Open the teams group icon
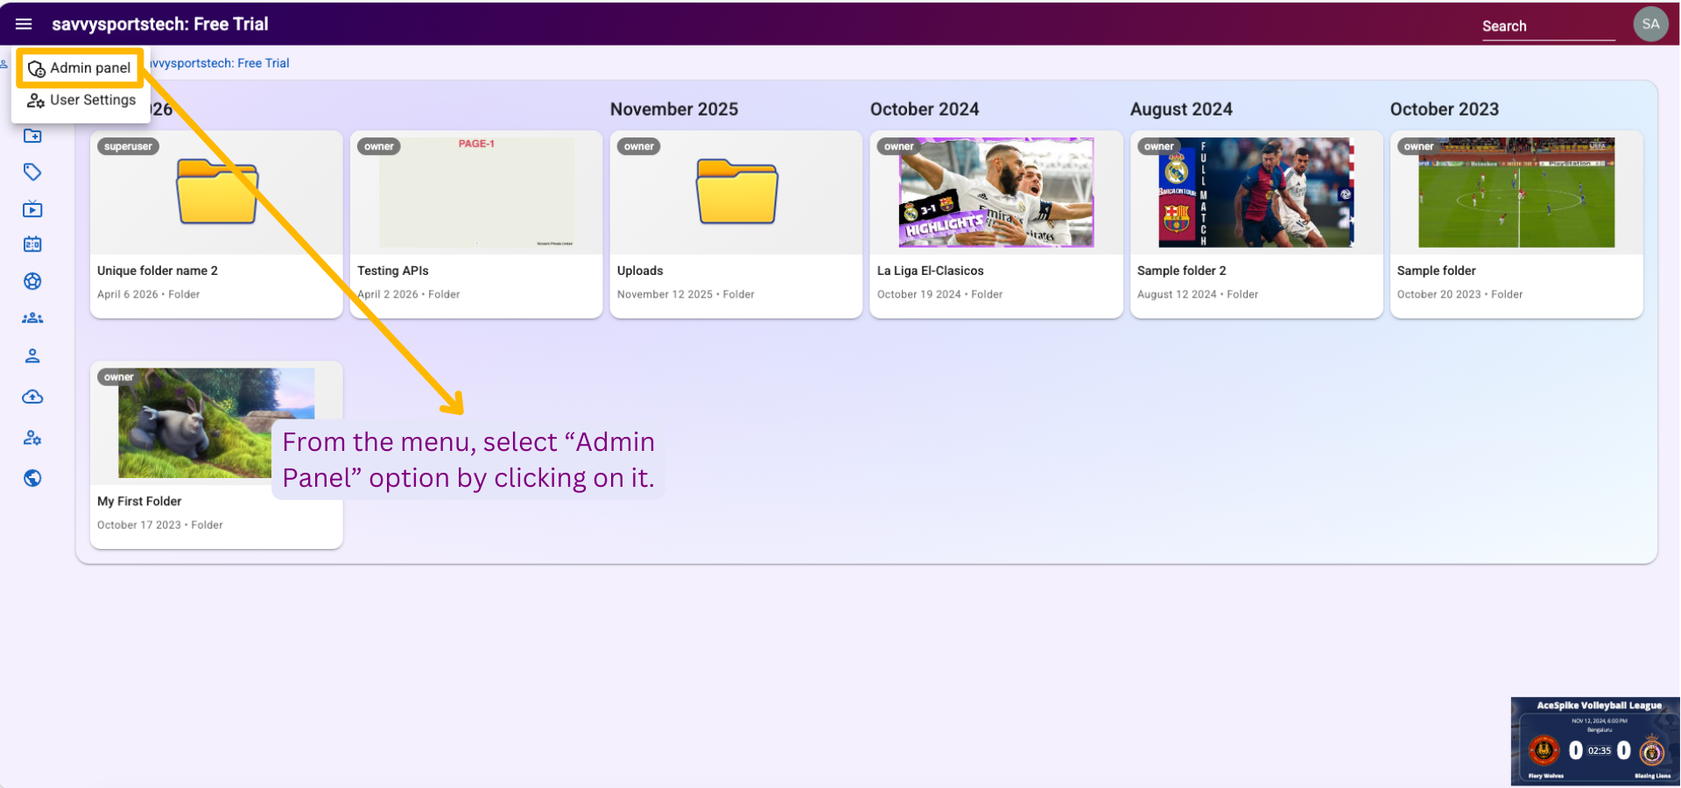This screenshot has width=1681, height=788. 32,318
